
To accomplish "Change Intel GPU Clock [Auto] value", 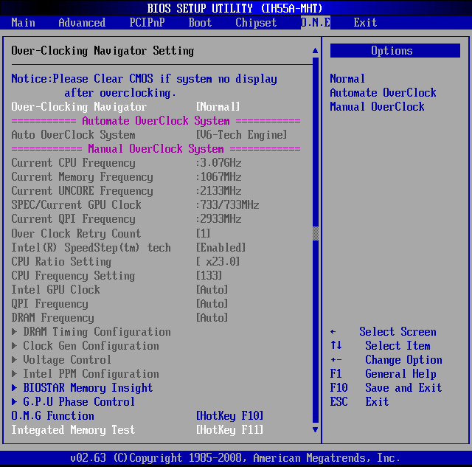I will click(x=212, y=289).
